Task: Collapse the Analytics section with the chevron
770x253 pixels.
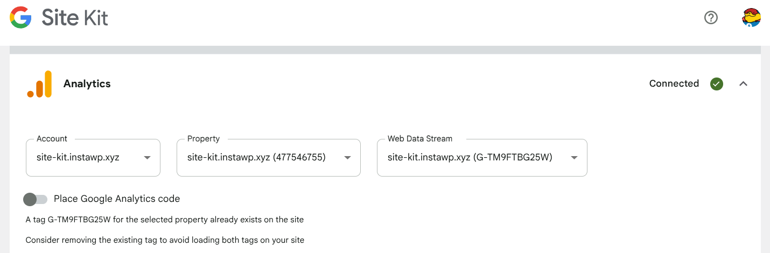Action: tap(743, 84)
